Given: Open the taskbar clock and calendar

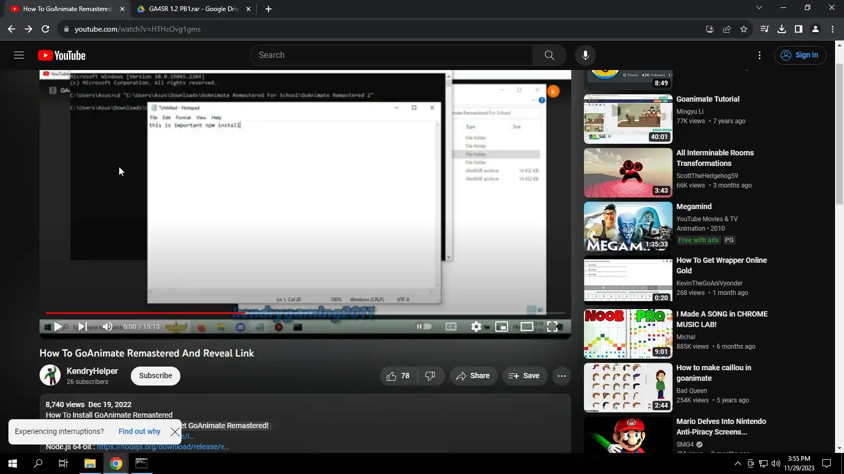Looking at the screenshot, I should pos(799,463).
